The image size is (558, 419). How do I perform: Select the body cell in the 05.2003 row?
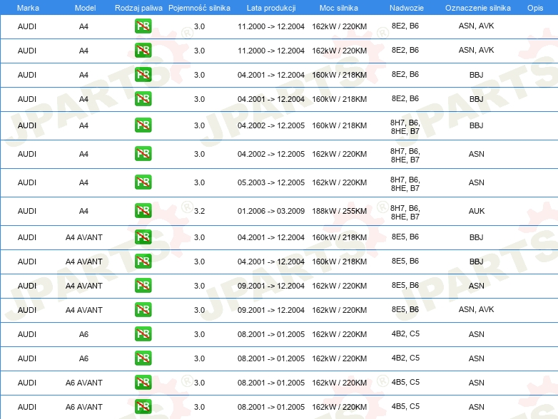tap(405, 184)
